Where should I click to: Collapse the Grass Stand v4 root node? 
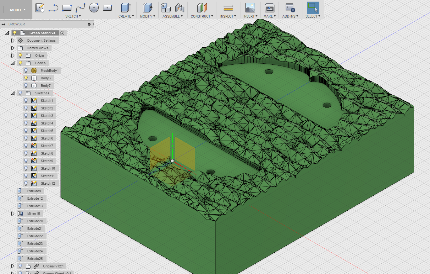pyautogui.click(x=7, y=33)
